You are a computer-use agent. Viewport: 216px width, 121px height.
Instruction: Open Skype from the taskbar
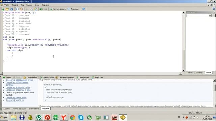pyautogui.click(x=81, y=118)
